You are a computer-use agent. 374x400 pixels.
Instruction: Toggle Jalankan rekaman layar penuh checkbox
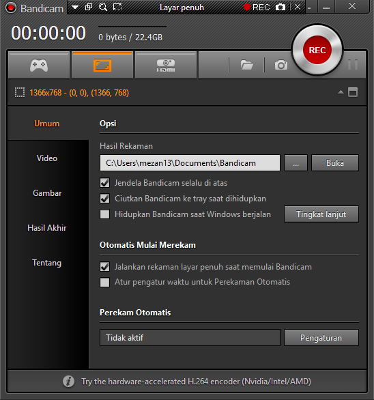point(105,267)
